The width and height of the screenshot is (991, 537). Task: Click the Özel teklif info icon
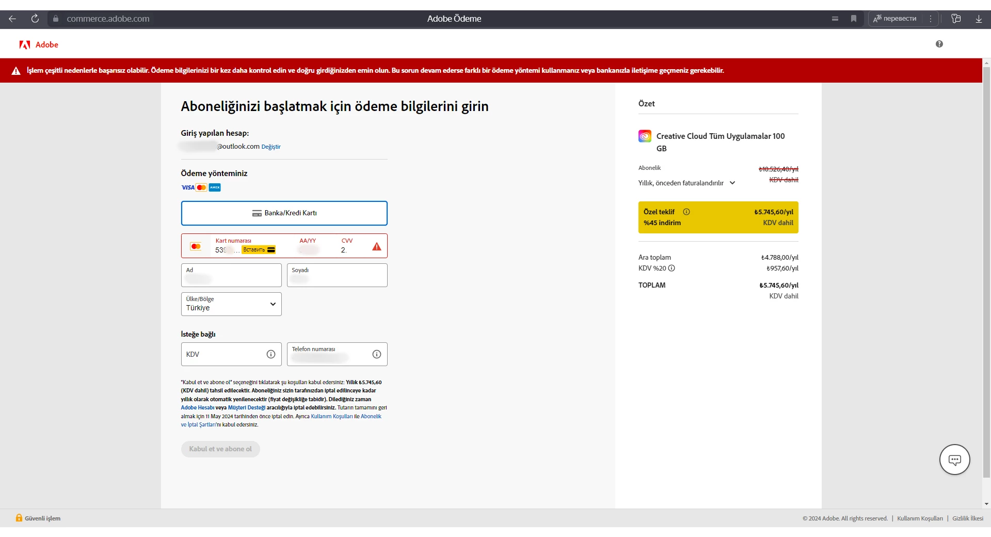click(x=686, y=212)
